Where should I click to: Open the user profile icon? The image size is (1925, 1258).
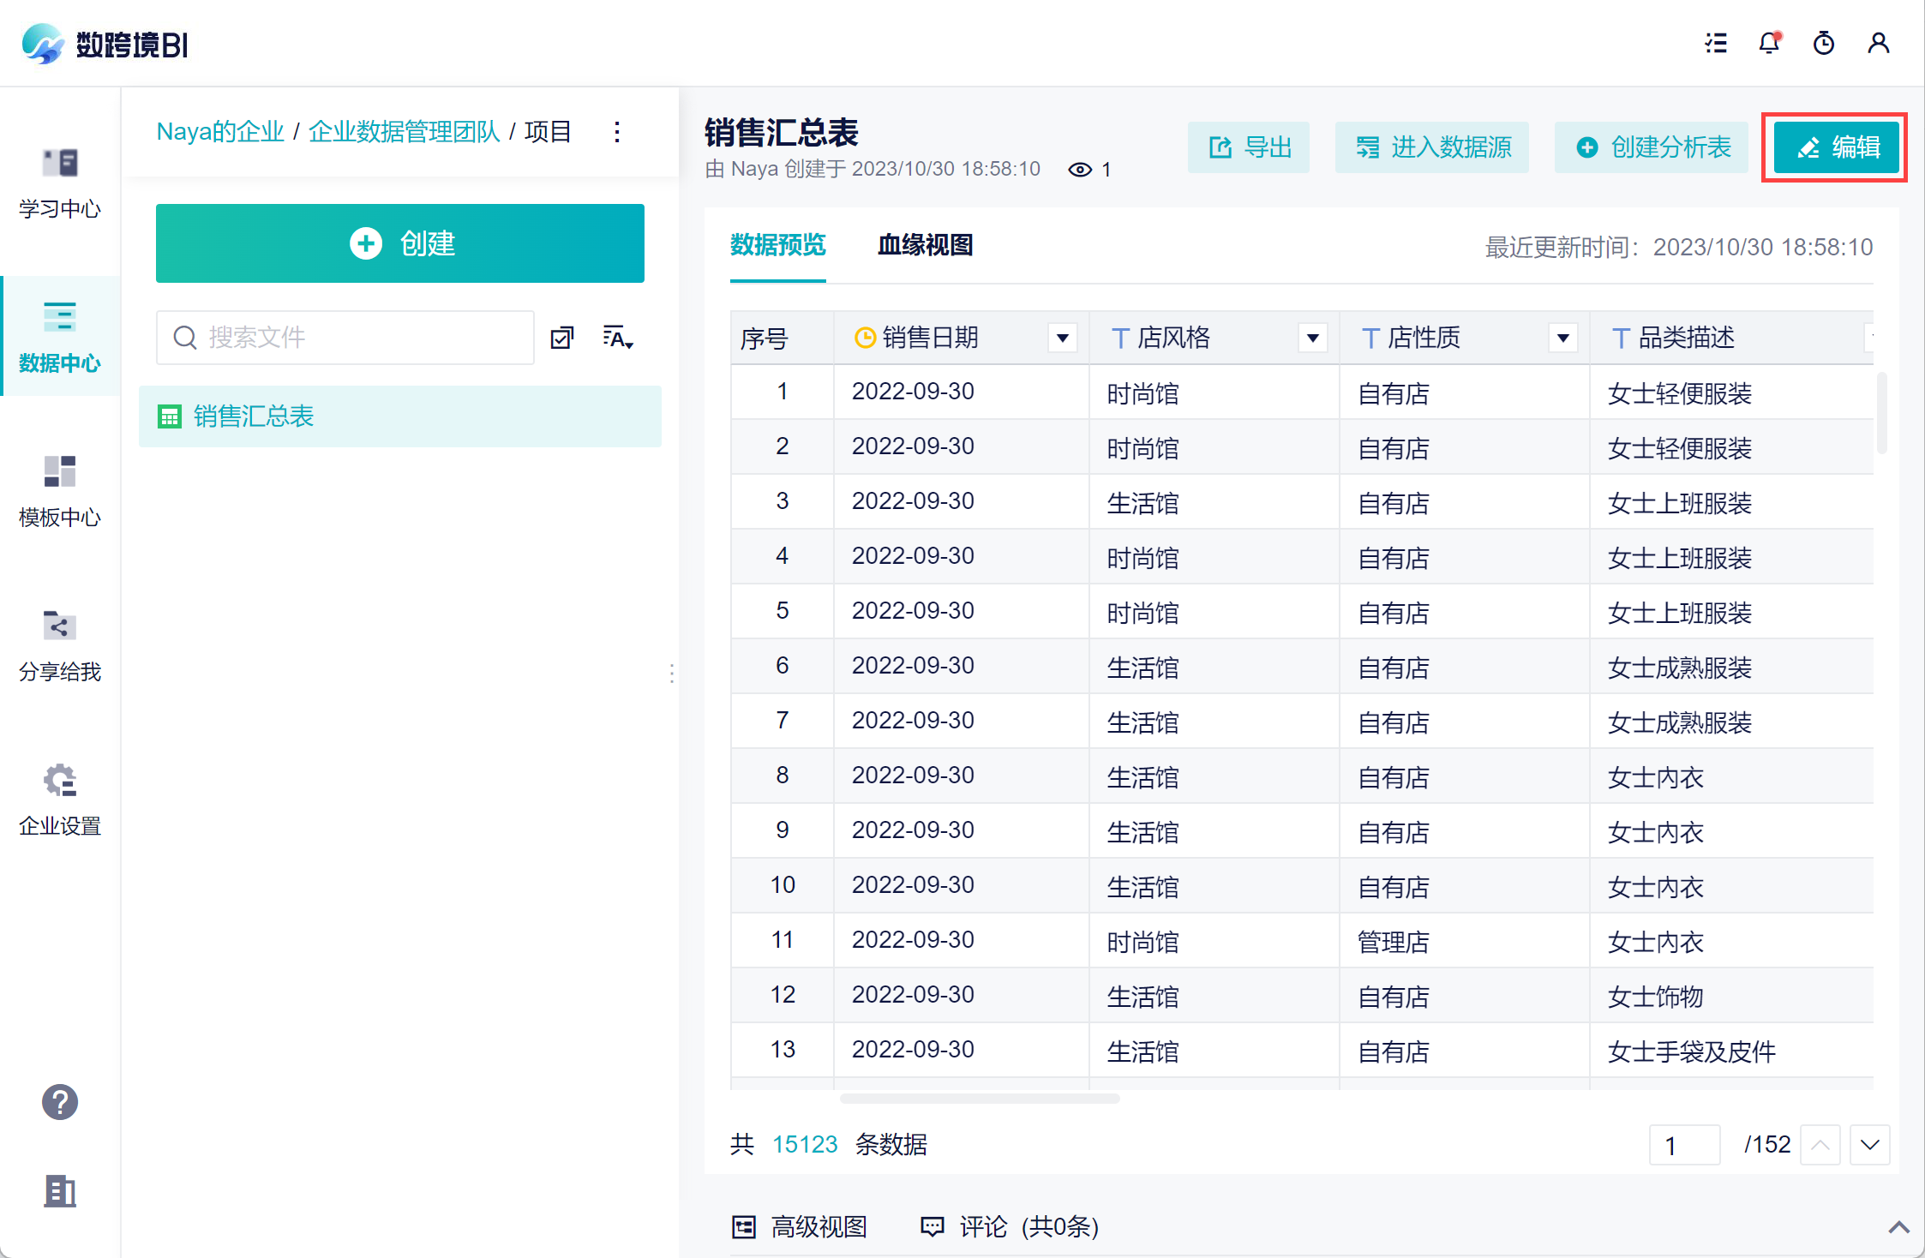click(1879, 43)
